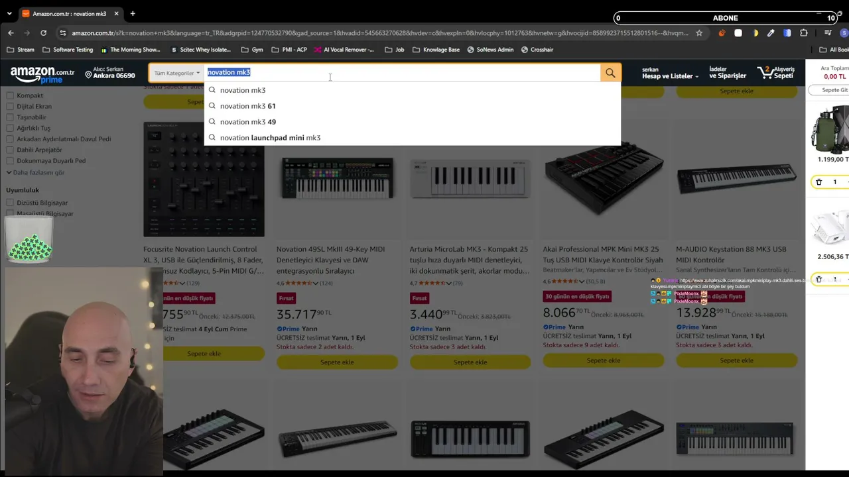Expand rating breakdown for Novation 49SL MkIII
The image size is (849, 477).
point(314,283)
